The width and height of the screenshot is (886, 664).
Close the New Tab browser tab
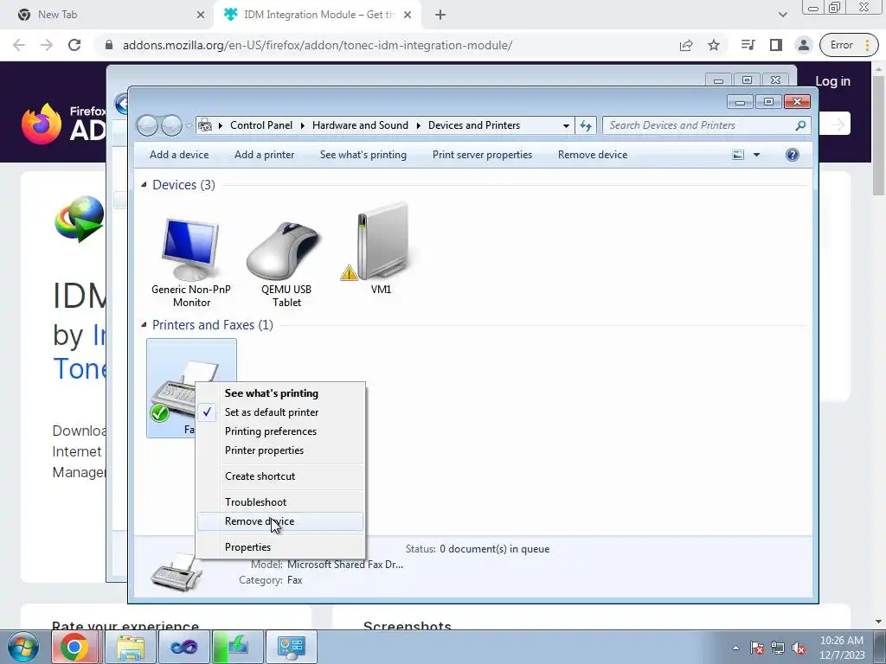point(201,15)
